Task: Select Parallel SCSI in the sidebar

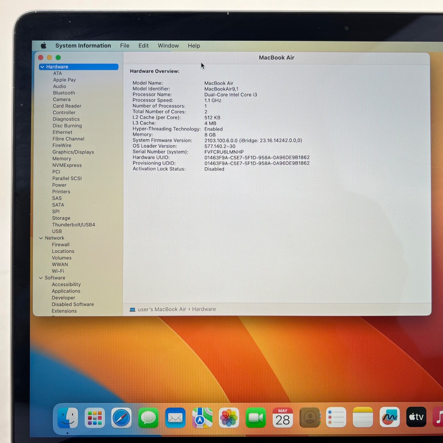Action: point(67,178)
